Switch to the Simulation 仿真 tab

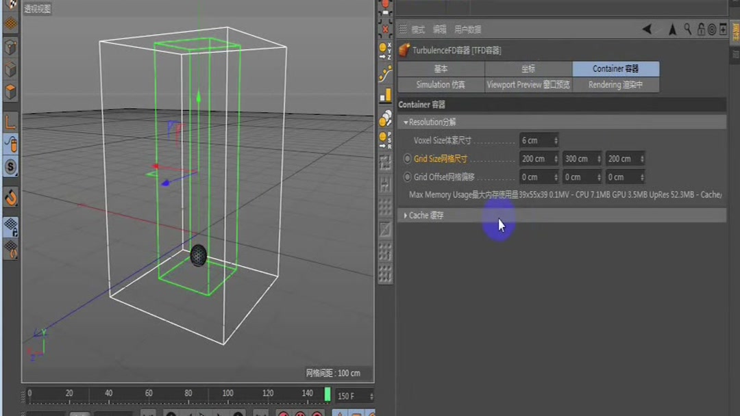coord(441,84)
